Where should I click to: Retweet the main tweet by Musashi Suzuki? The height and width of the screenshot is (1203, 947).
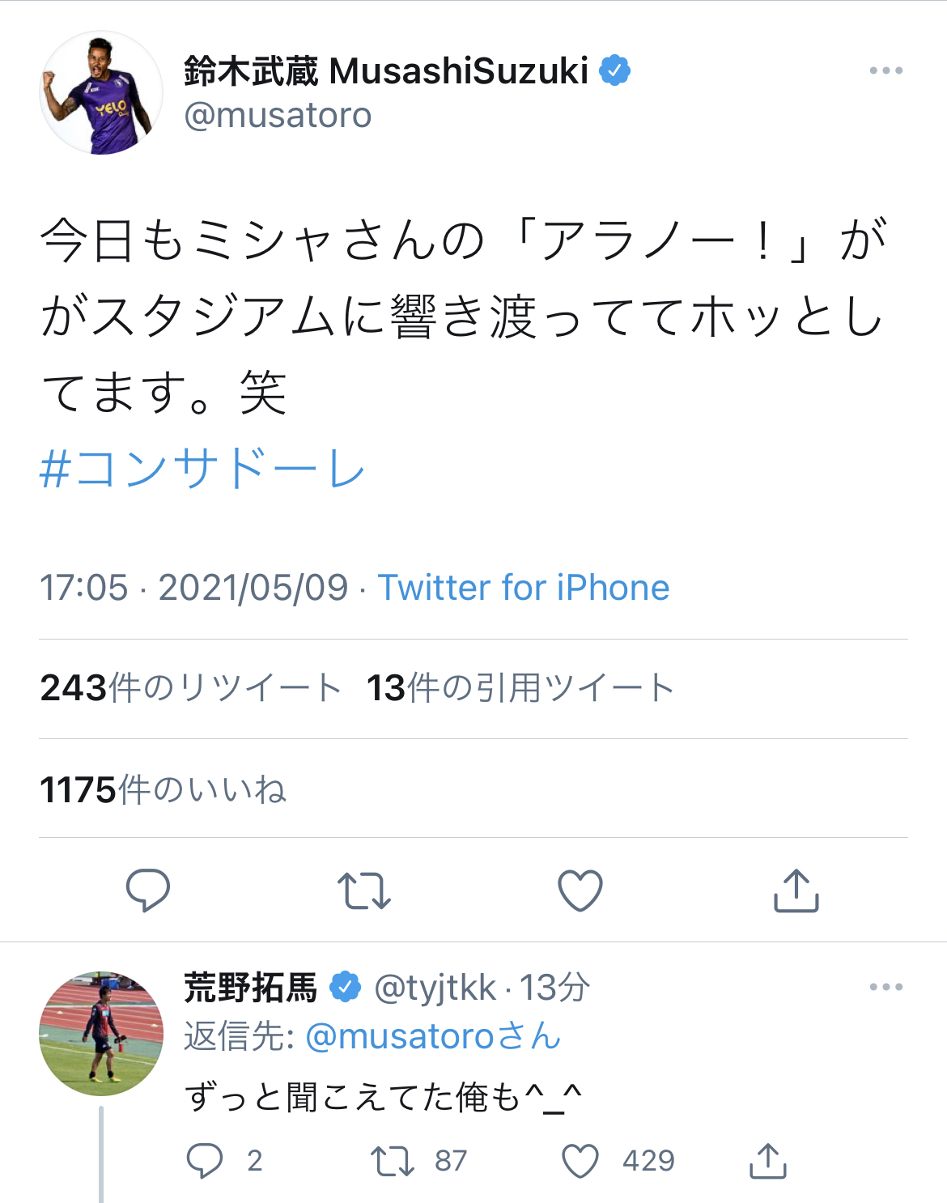tap(363, 890)
